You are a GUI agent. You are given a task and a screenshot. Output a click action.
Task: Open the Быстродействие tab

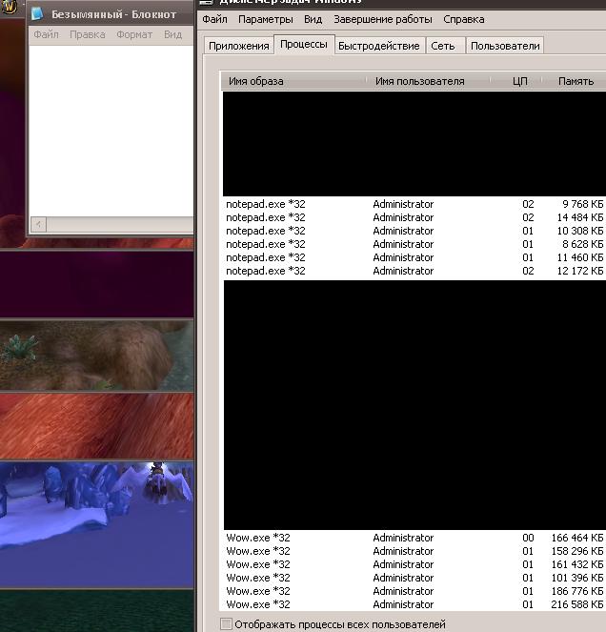pyautogui.click(x=378, y=46)
